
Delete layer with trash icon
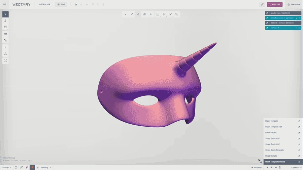coord(280,167)
